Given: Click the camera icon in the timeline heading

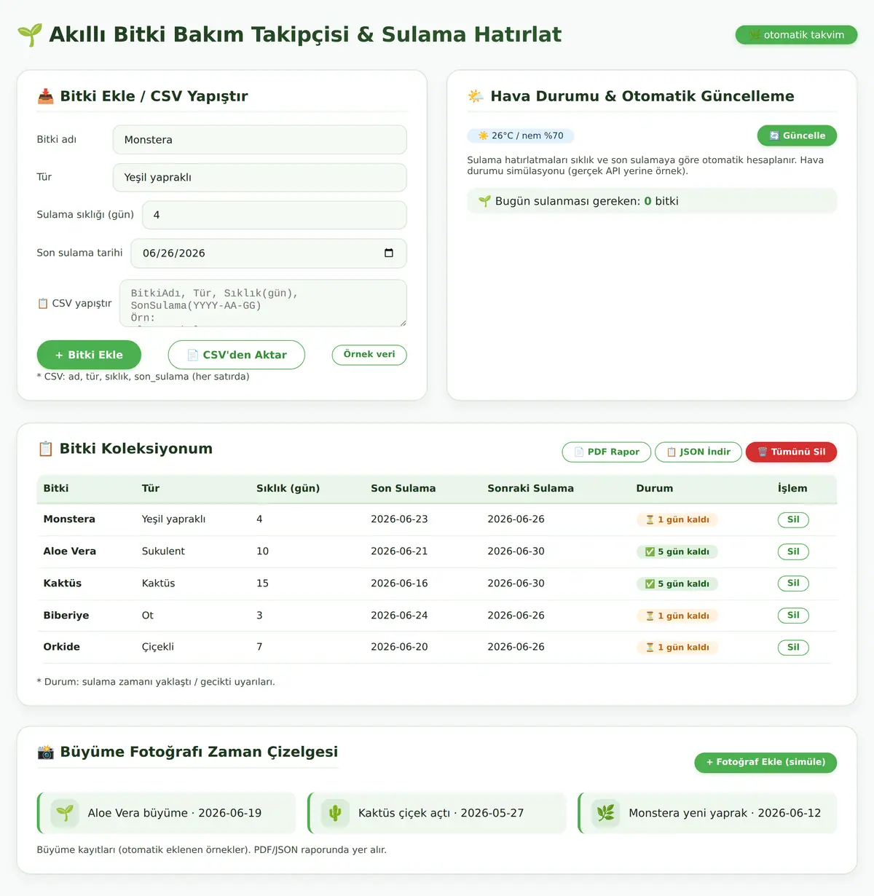Looking at the screenshot, I should tap(46, 752).
